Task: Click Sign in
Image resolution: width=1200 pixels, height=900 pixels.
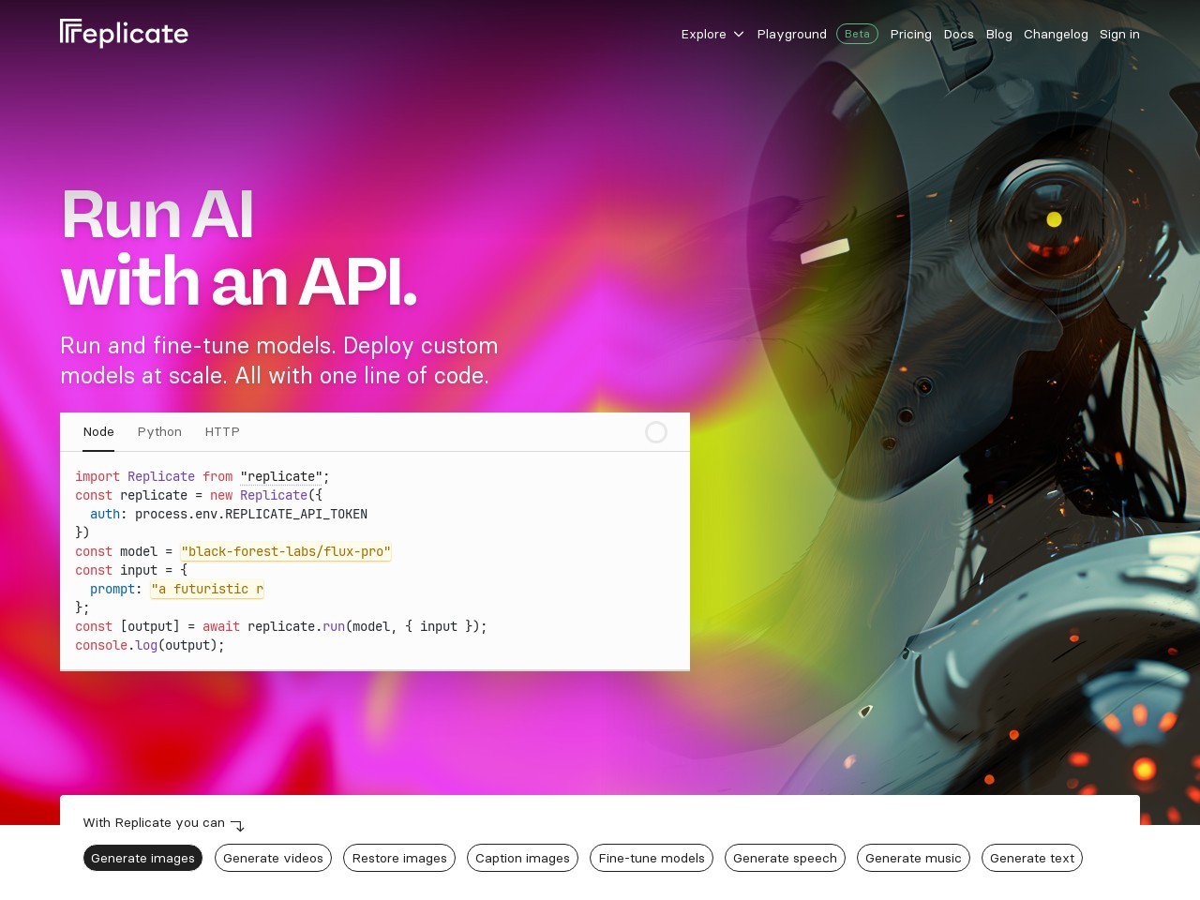Action: pos(1119,35)
